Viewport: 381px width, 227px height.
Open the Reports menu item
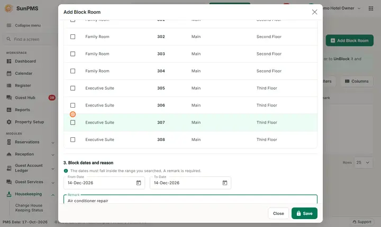[x=22, y=110]
